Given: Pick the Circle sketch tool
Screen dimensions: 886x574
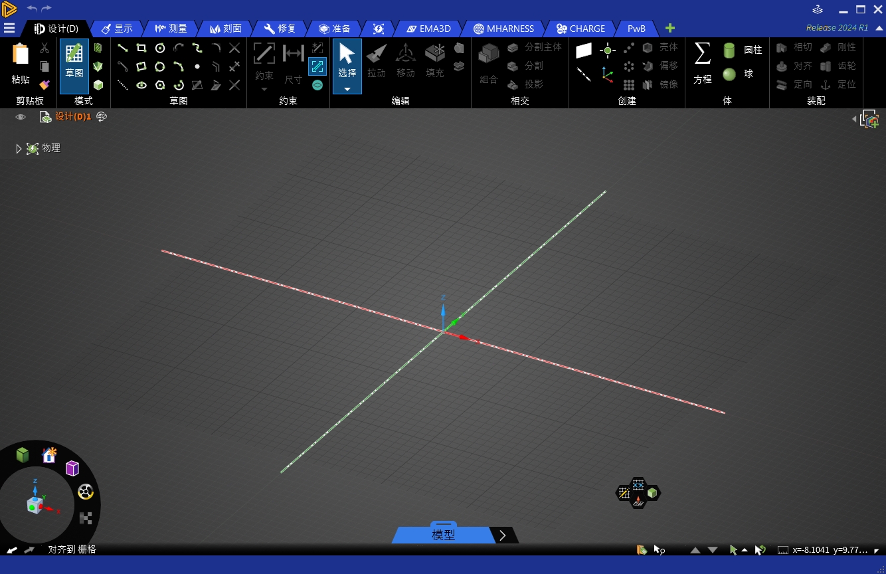Looking at the screenshot, I should 160,48.
